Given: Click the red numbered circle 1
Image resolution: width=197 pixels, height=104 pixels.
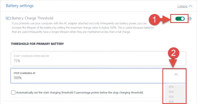Looking at the screenshot, I should tap(155, 20).
